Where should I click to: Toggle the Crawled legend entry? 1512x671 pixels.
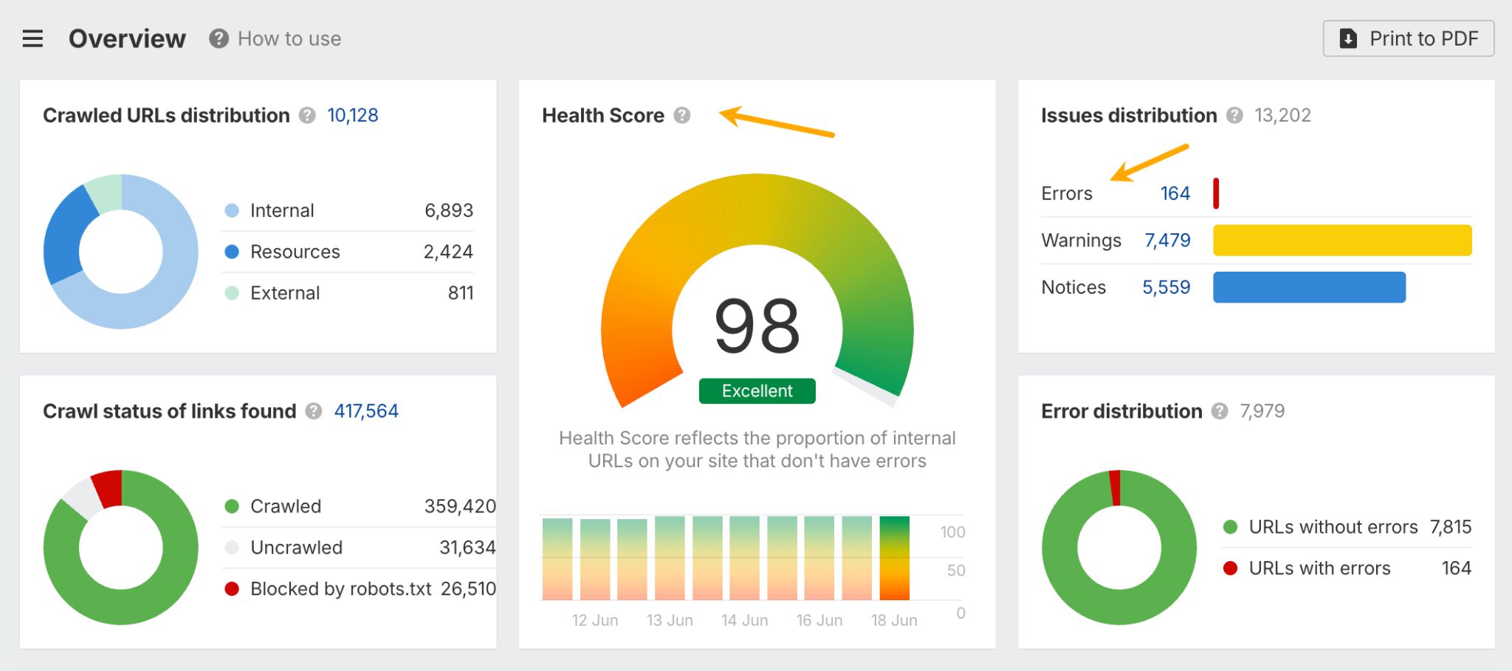click(286, 506)
